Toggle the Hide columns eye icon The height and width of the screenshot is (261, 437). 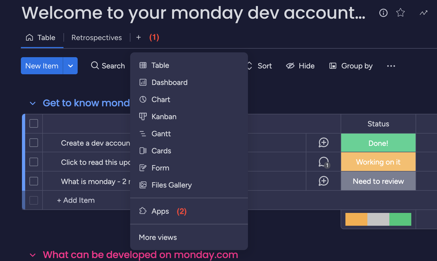(290, 66)
